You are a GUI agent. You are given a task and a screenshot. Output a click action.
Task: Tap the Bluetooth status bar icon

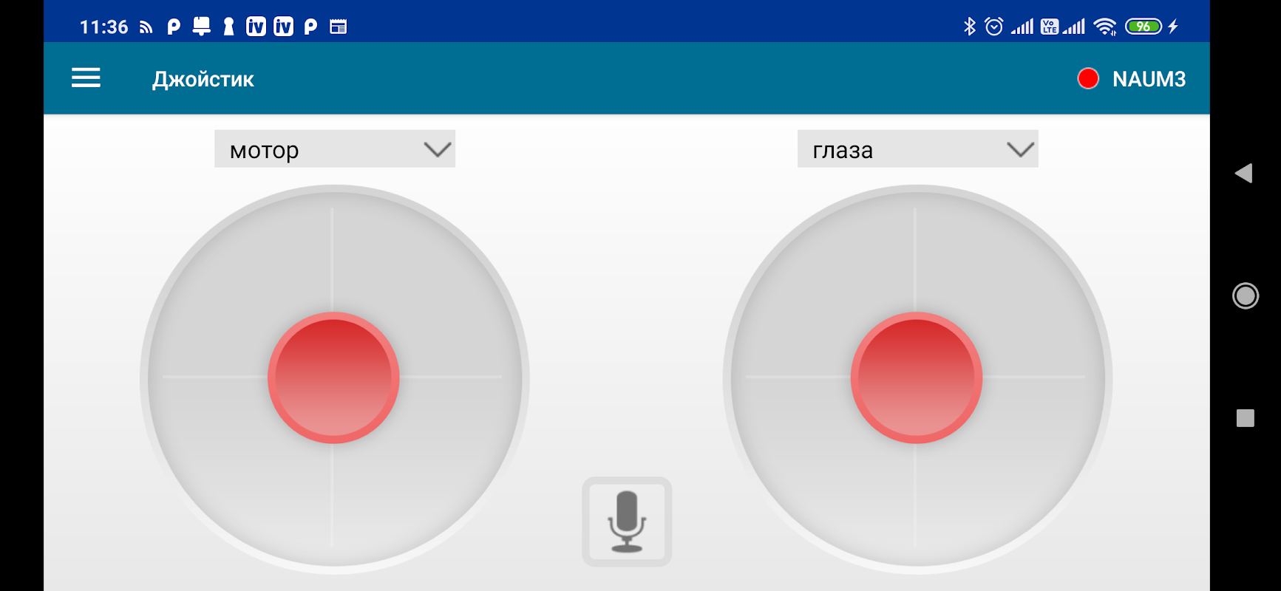(970, 27)
